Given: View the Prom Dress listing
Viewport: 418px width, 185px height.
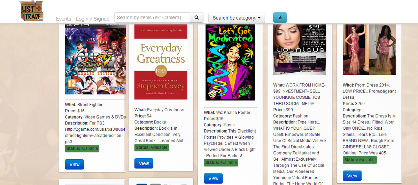Looking at the screenshot, I should pyautogui.click(x=352, y=176).
